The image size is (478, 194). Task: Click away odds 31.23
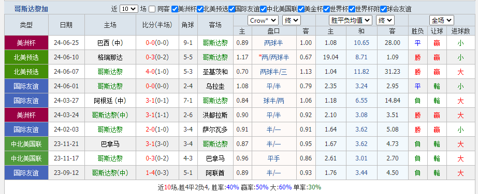pyautogui.click(x=393, y=72)
